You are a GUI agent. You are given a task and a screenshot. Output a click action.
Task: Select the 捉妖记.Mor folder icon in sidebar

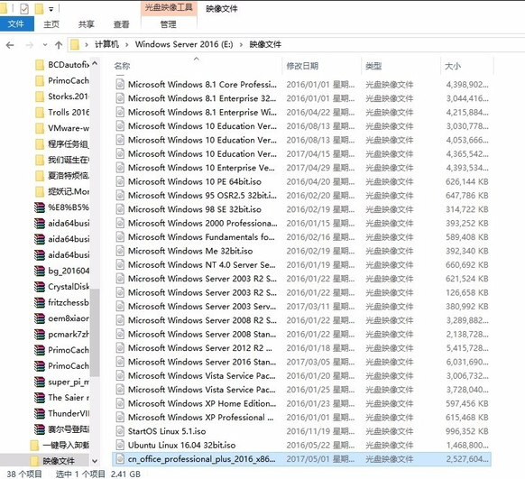(40, 192)
